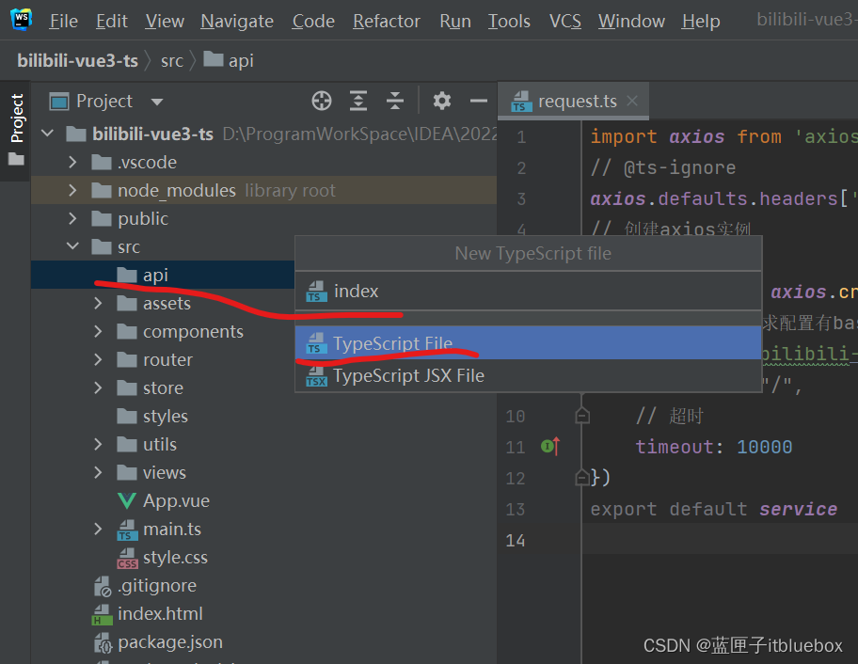Viewport: 858px width, 664px height.
Task: Choose TypeScript File in popup list
Action: click(x=528, y=343)
